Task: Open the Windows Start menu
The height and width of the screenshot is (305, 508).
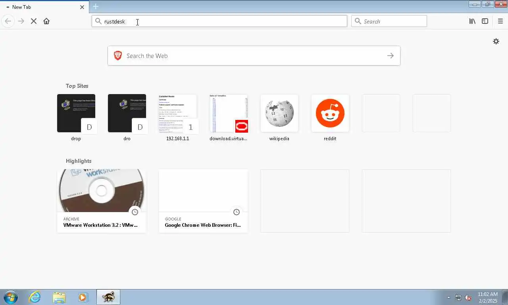Action: (11, 297)
